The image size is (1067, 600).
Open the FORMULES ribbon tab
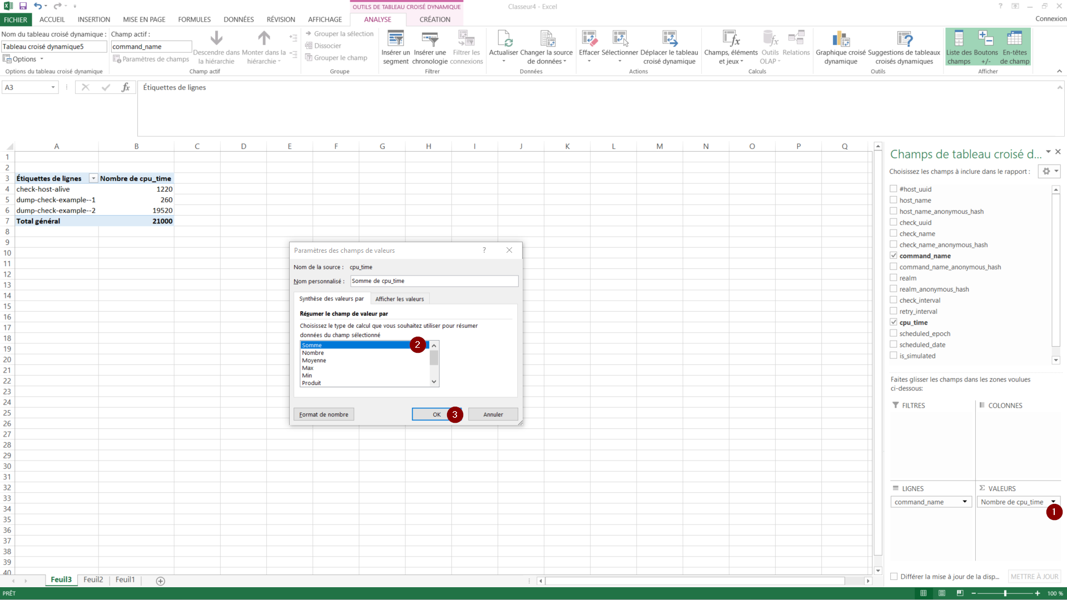coord(194,19)
